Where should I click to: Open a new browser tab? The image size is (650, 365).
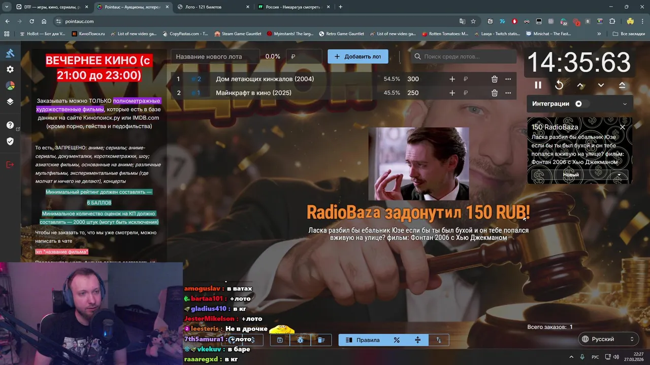(x=340, y=7)
